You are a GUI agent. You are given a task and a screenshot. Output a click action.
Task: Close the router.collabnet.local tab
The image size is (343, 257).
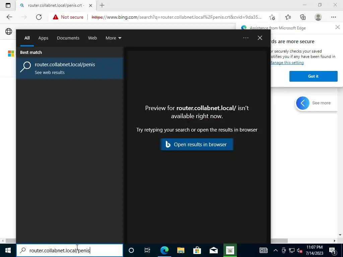click(90, 5)
